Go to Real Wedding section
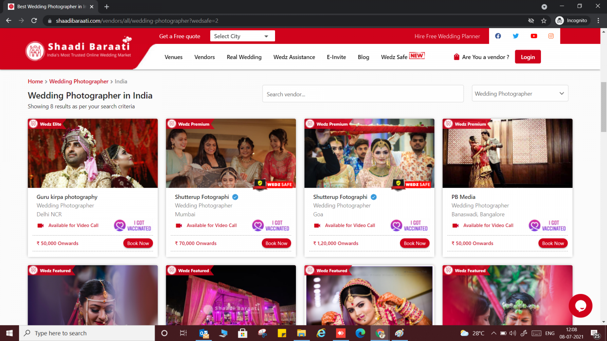The height and width of the screenshot is (341, 607). point(244,57)
